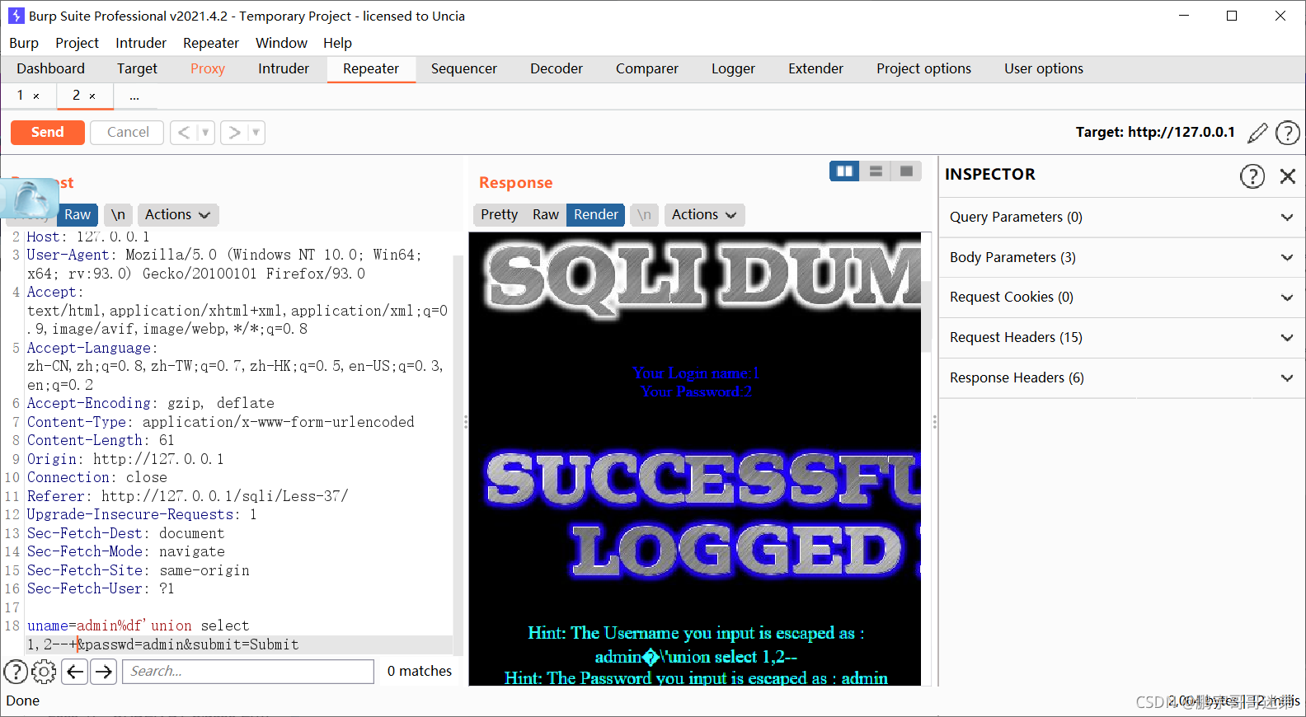Click divider handle beside Inspector panel
Viewport: 1306px width, 717px height.
pos(934,422)
